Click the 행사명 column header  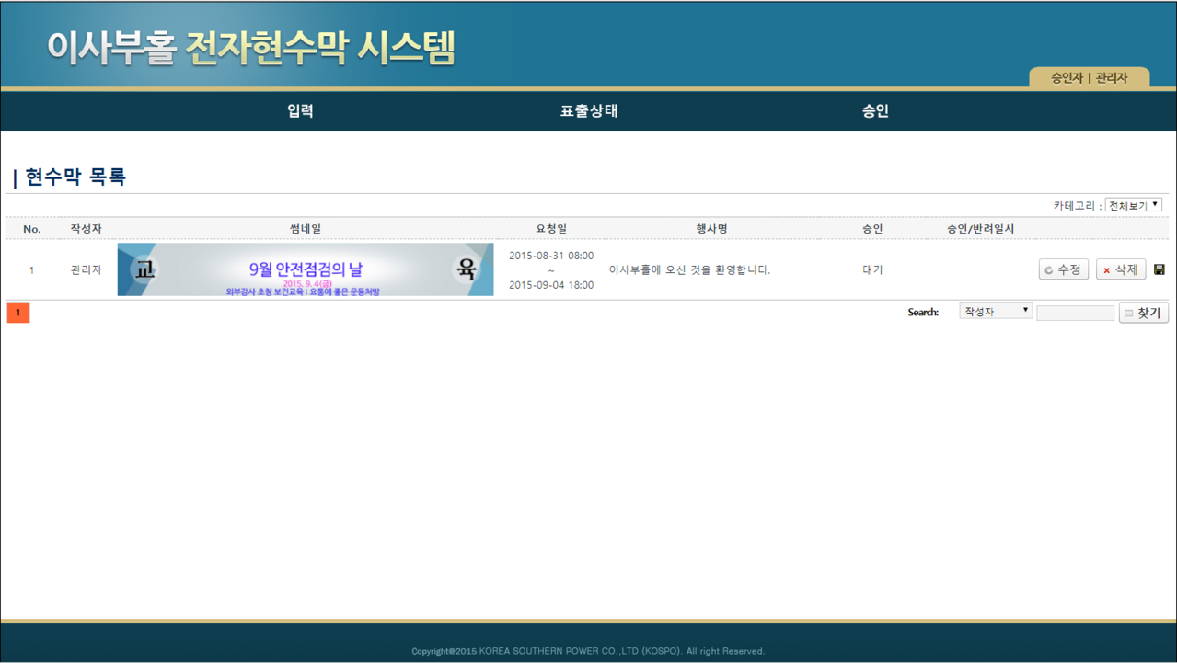711,228
